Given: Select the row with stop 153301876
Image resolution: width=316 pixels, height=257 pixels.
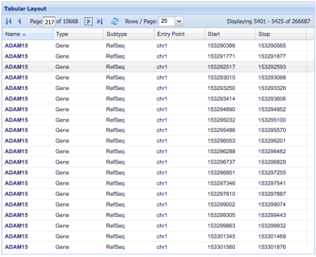Looking at the screenshot, I should tap(158, 247).
